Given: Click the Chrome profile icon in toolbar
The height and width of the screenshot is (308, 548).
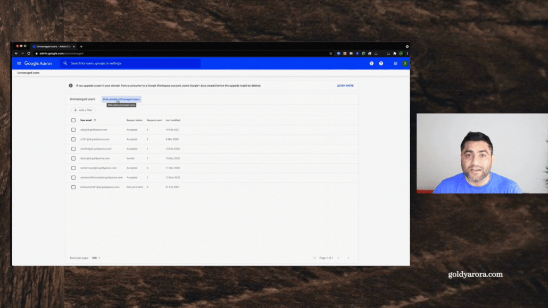Looking at the screenshot, I should point(401,54).
